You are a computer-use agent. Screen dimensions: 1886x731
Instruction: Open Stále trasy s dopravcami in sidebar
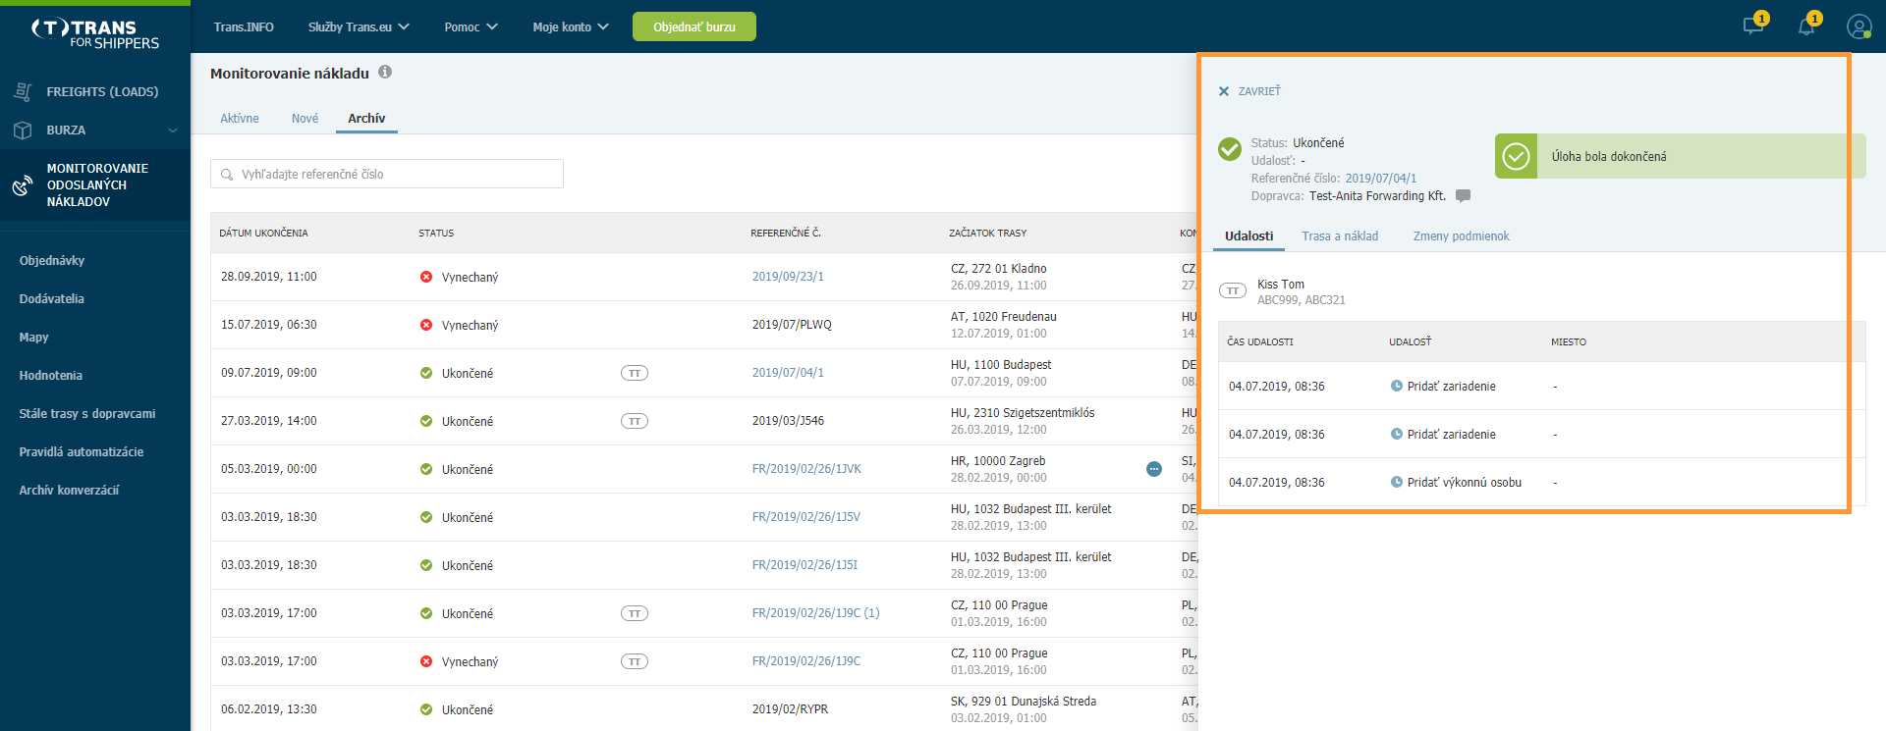[x=87, y=413]
